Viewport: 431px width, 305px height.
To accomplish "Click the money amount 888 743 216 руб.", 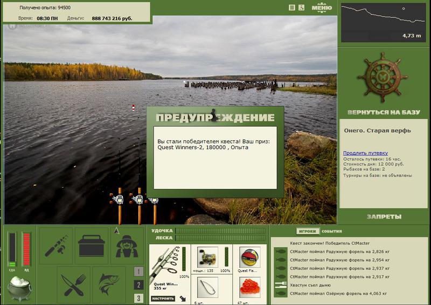I will point(112,18).
